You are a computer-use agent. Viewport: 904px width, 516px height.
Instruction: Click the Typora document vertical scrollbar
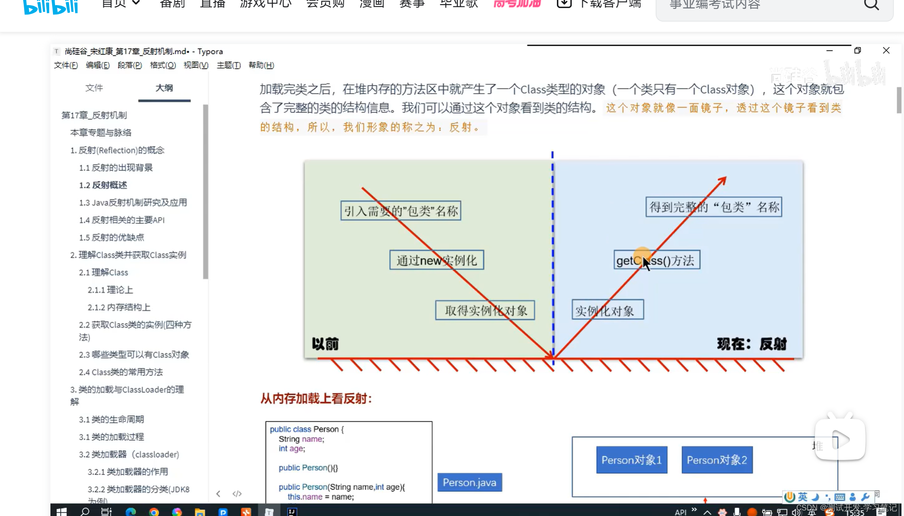[x=898, y=100]
